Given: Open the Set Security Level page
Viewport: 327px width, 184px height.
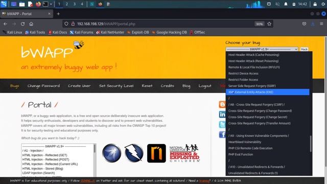Looking at the screenshot, I should (x=116, y=86).
